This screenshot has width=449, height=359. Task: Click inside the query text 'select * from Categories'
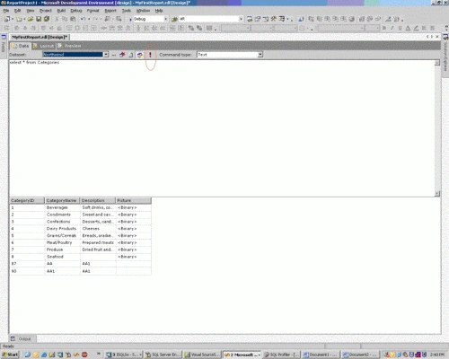pyautogui.click(x=34, y=63)
